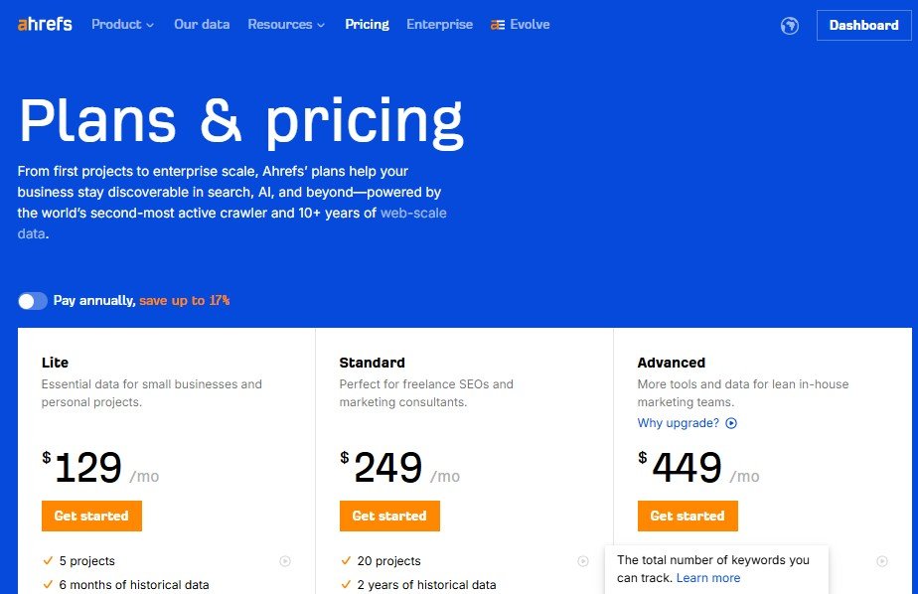Screen dimensions: 918x594
Task: Open the info icon beside 20 projects
Action: pyautogui.click(x=583, y=561)
